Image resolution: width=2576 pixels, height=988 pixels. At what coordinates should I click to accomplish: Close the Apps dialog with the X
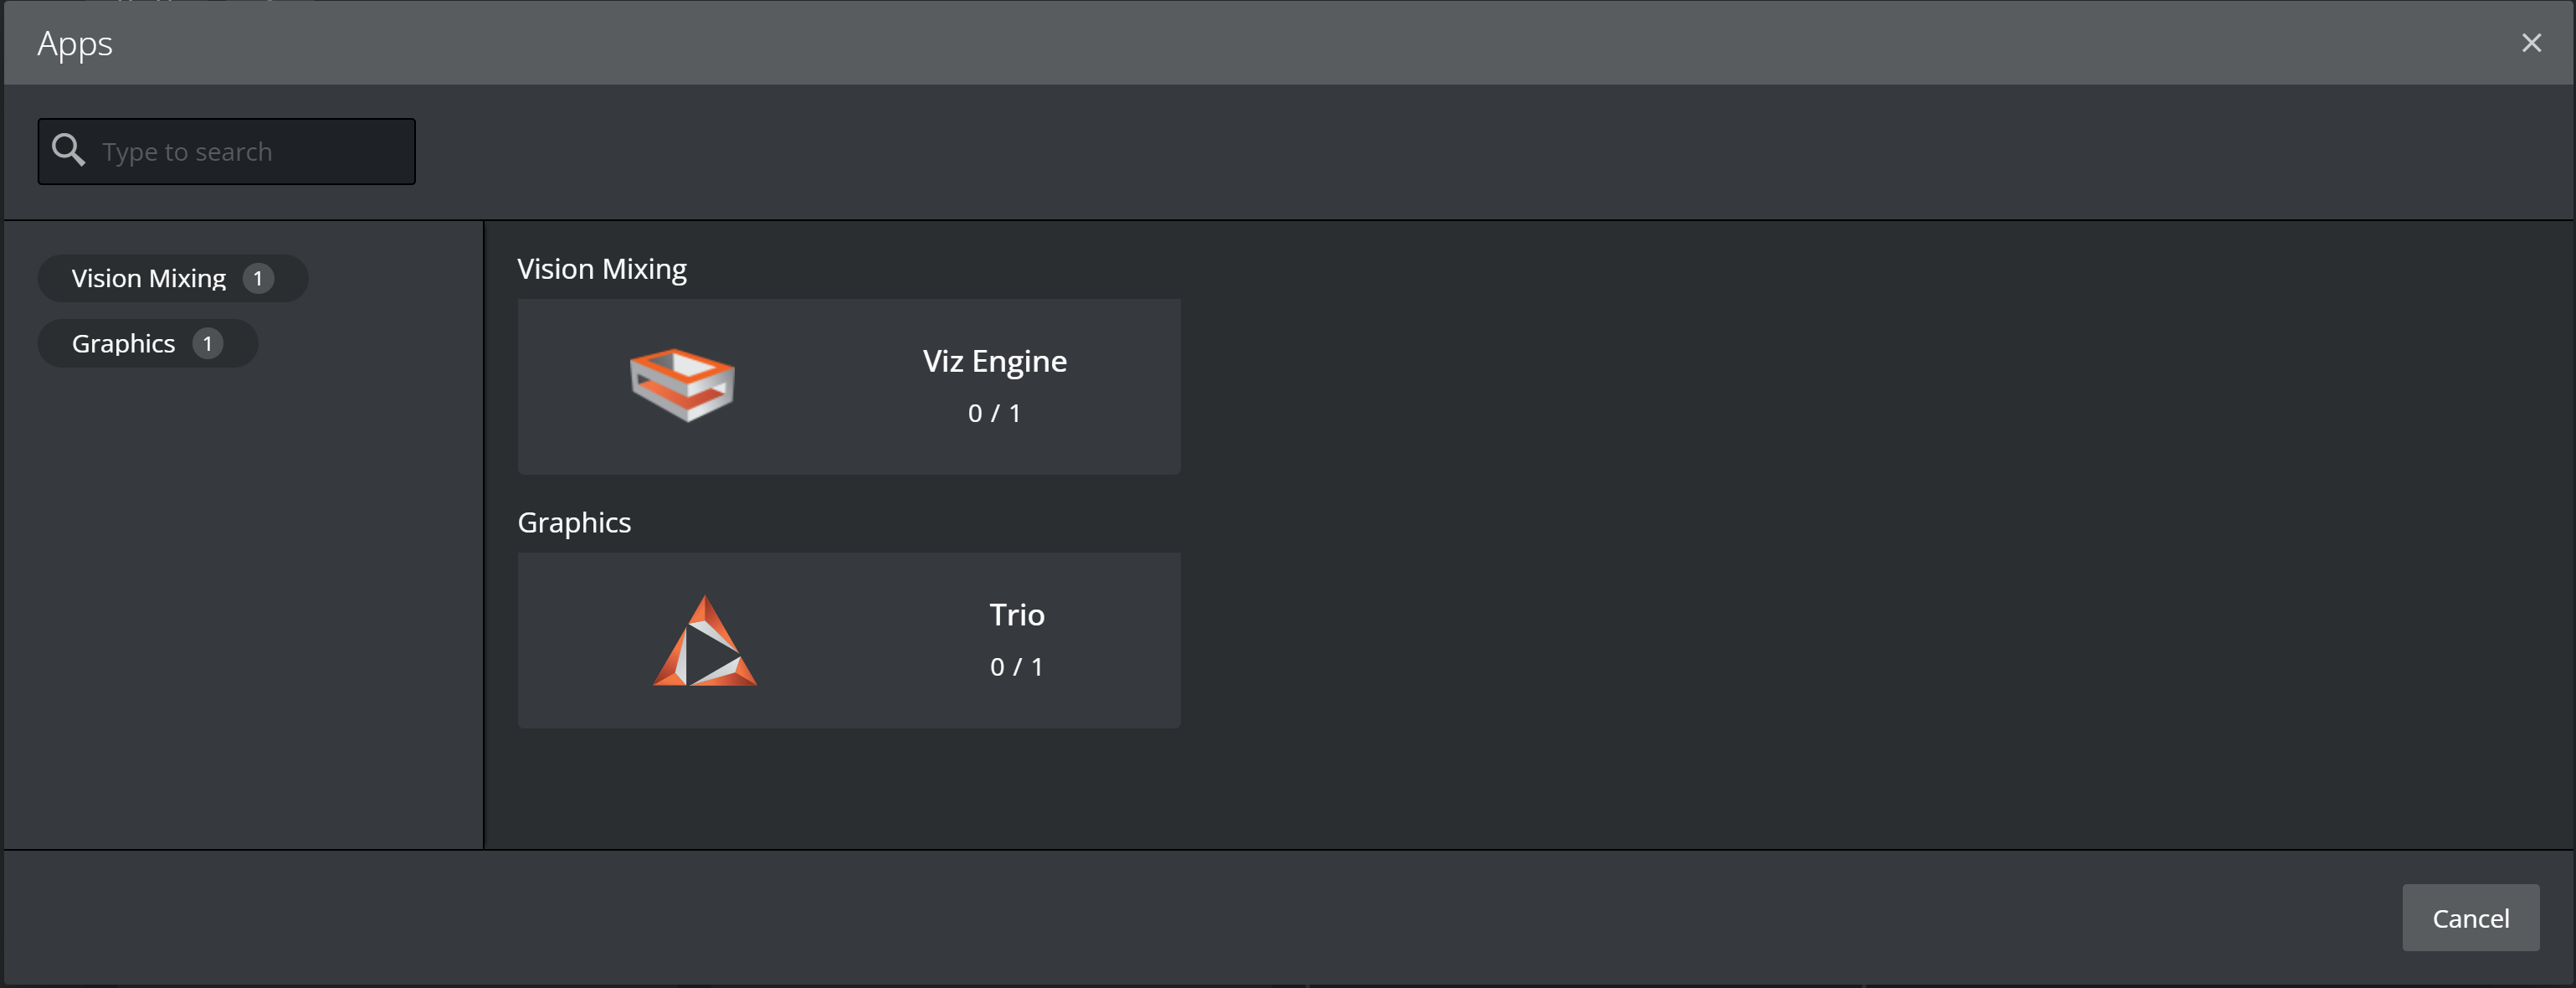[2531, 43]
